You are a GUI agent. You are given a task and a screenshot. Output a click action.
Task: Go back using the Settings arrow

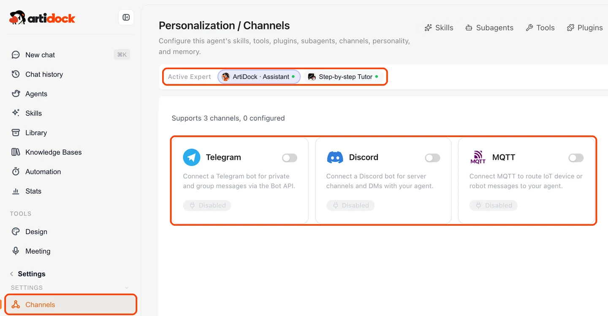(12, 274)
